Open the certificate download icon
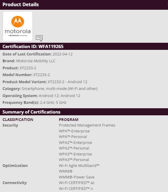 pyautogui.click(x=39, y=38)
